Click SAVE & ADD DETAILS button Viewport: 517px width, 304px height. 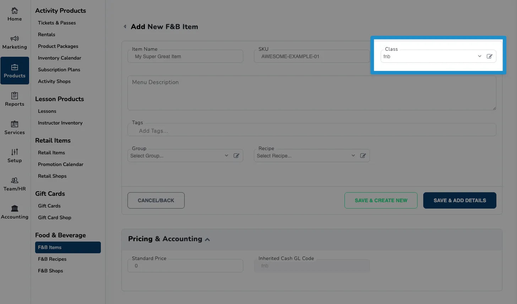(460, 200)
